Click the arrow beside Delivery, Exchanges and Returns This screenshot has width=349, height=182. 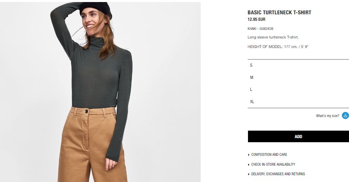click(x=249, y=174)
